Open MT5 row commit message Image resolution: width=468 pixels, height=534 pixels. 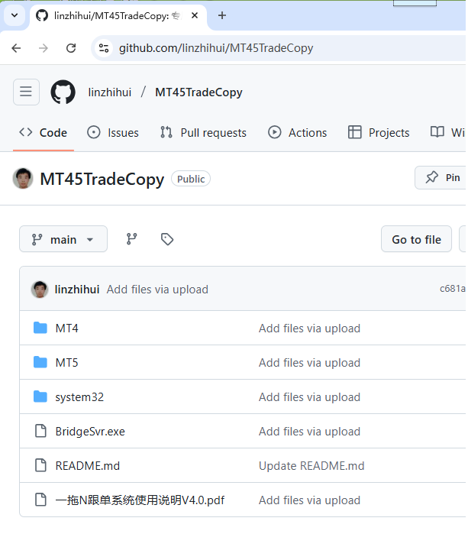tap(309, 363)
